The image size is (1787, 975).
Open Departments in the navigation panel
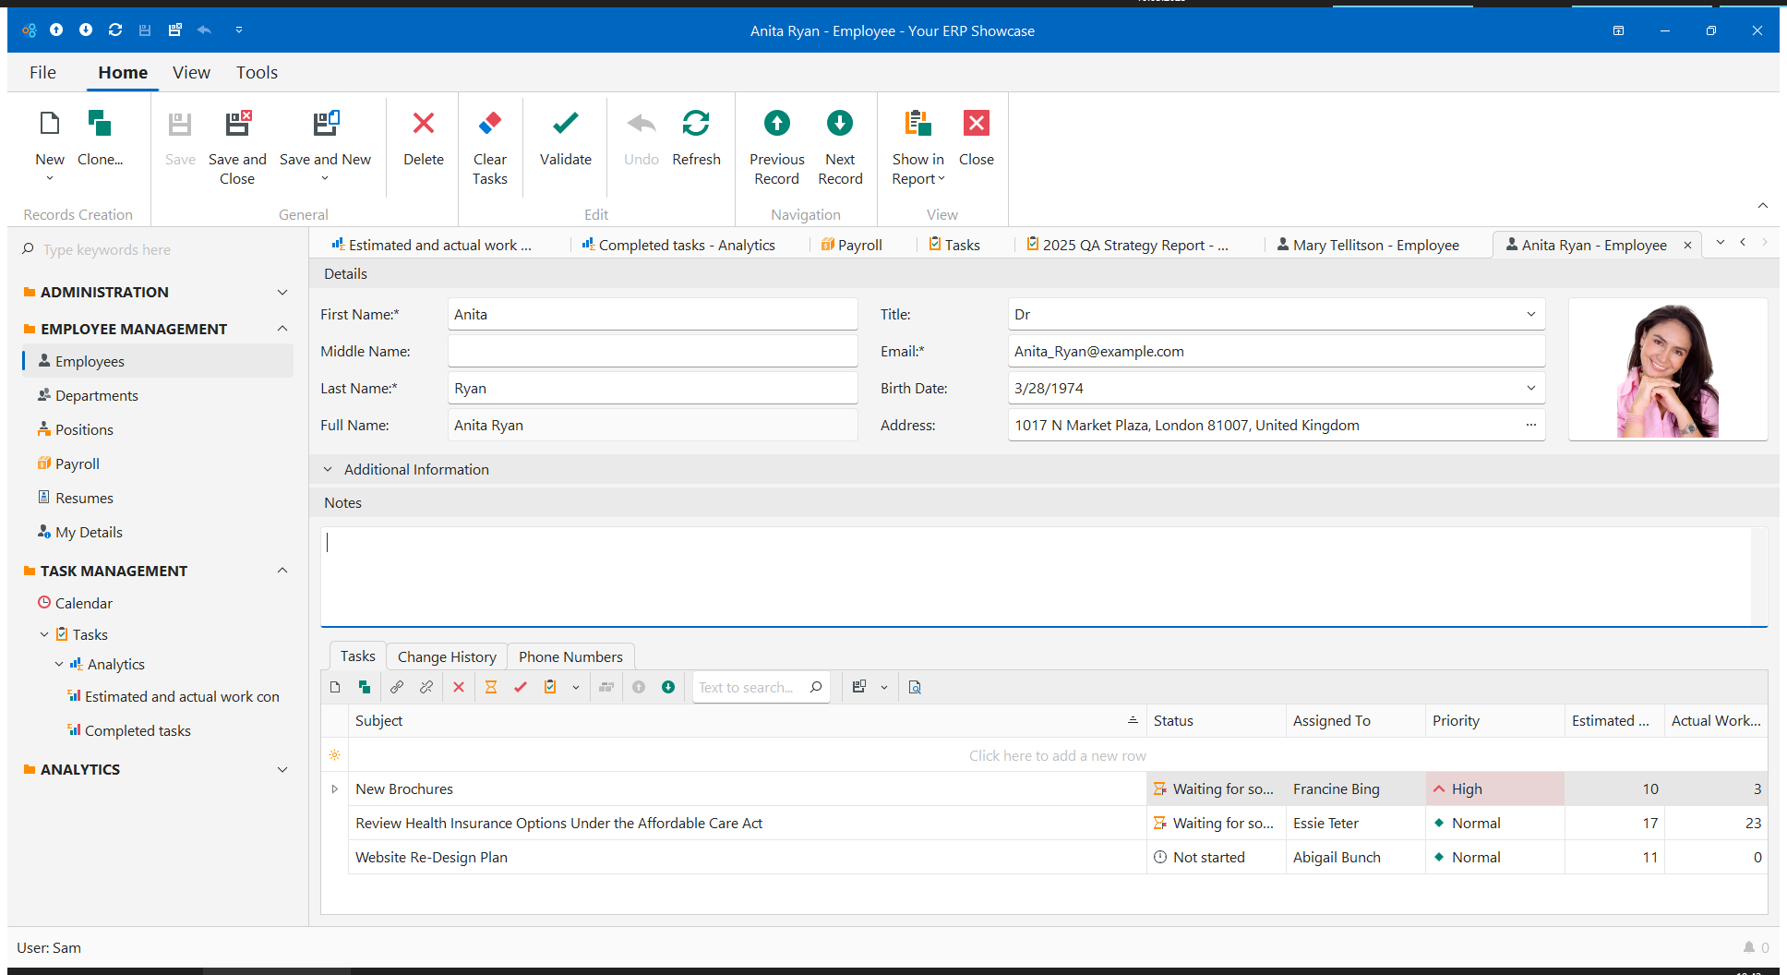coord(96,396)
